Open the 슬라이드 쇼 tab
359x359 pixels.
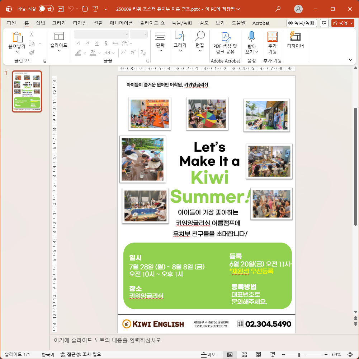point(152,23)
